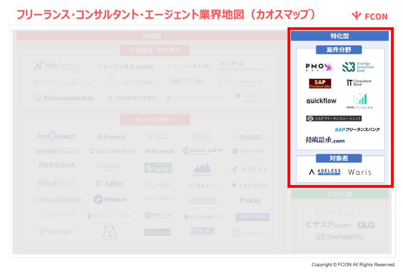This screenshot has width=403, height=272.
Task: Open the Ability CROWD logo
Action: point(131,83)
